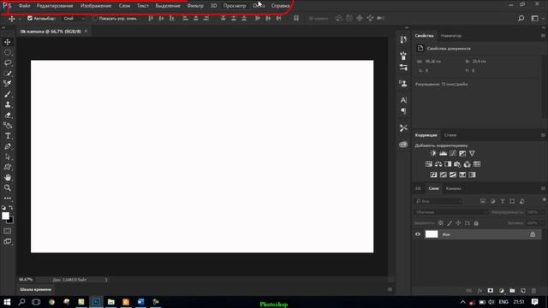
Task: Add Channel Mixer adjustment layer
Action: click(x=467, y=164)
